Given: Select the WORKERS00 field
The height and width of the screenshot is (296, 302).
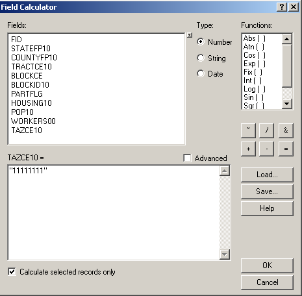Looking at the screenshot, I should tap(33, 121).
